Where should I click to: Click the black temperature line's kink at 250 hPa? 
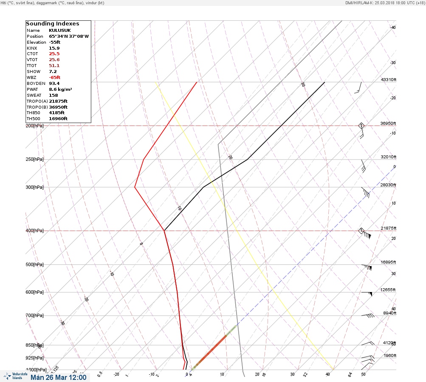click(247, 159)
